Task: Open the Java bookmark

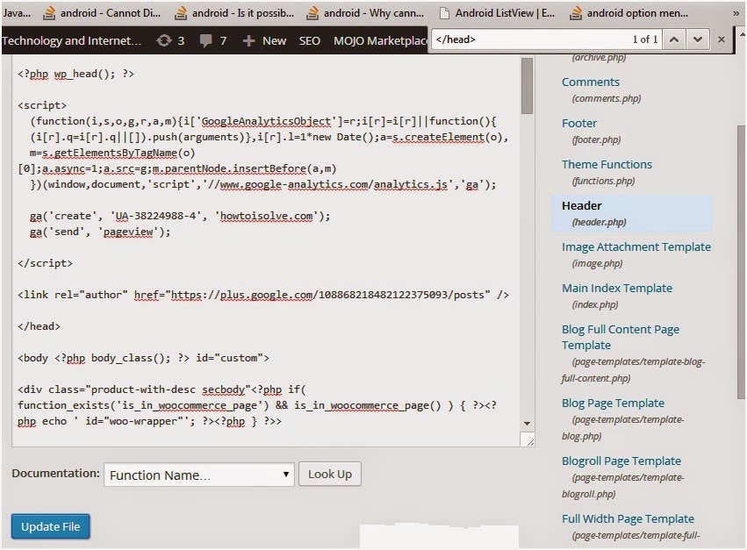Action: [x=17, y=13]
